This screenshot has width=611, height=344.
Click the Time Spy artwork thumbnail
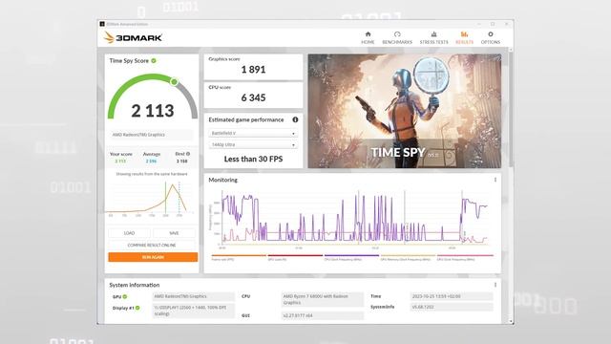click(x=405, y=111)
